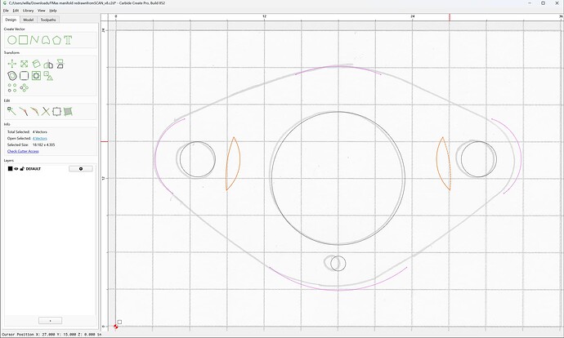The image size is (564, 338).
Task: Activate the Trim Vectors X tool
Action: pyautogui.click(x=46, y=111)
